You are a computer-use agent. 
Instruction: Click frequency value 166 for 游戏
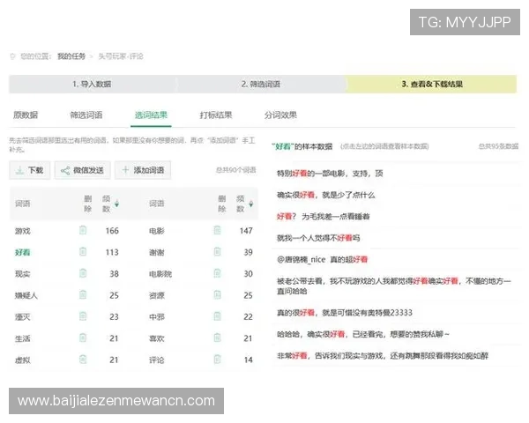pos(112,231)
